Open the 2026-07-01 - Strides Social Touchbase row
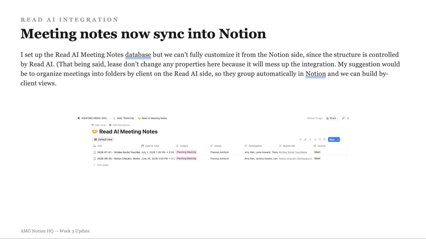The image size is (426, 239). tap(119, 152)
